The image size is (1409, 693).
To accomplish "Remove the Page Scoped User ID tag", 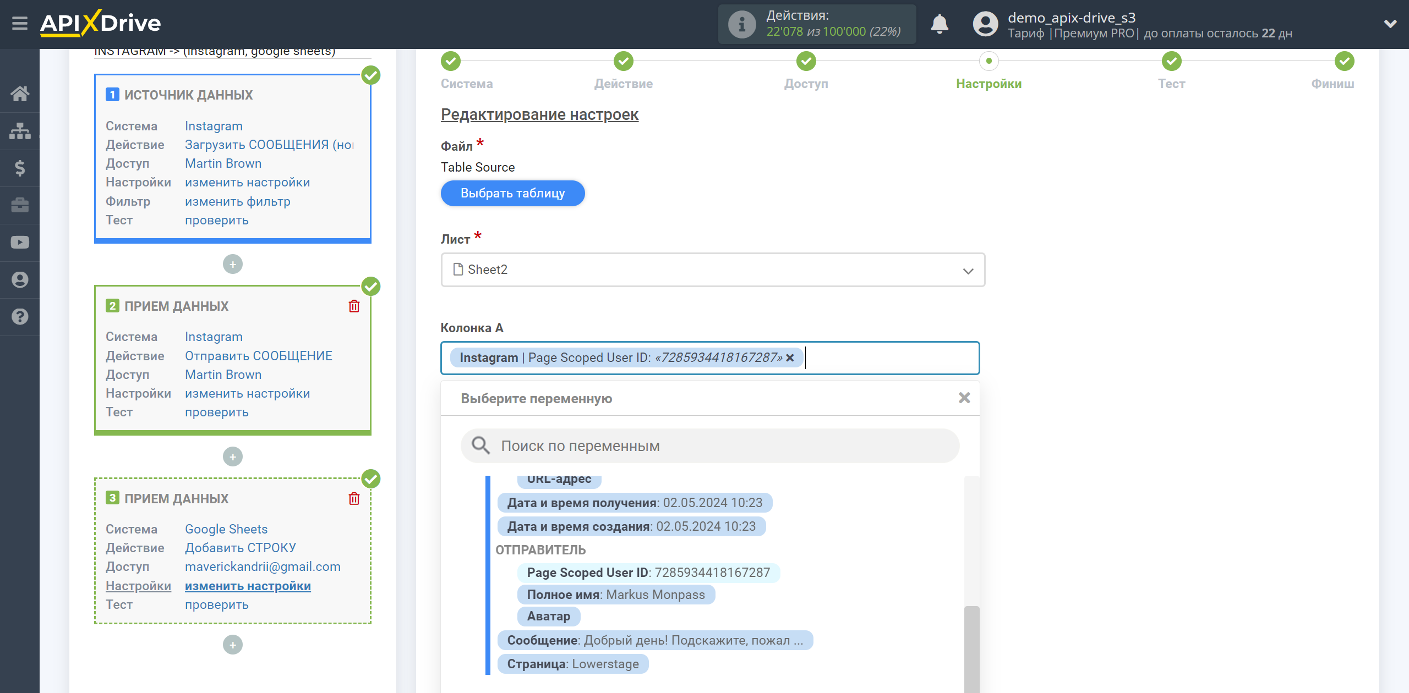I will coord(790,358).
